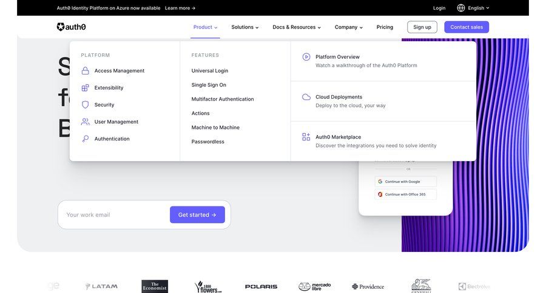Open Multifactor Authentication feature page
Image resolution: width=546 pixels, height=293 pixels.
tap(223, 99)
